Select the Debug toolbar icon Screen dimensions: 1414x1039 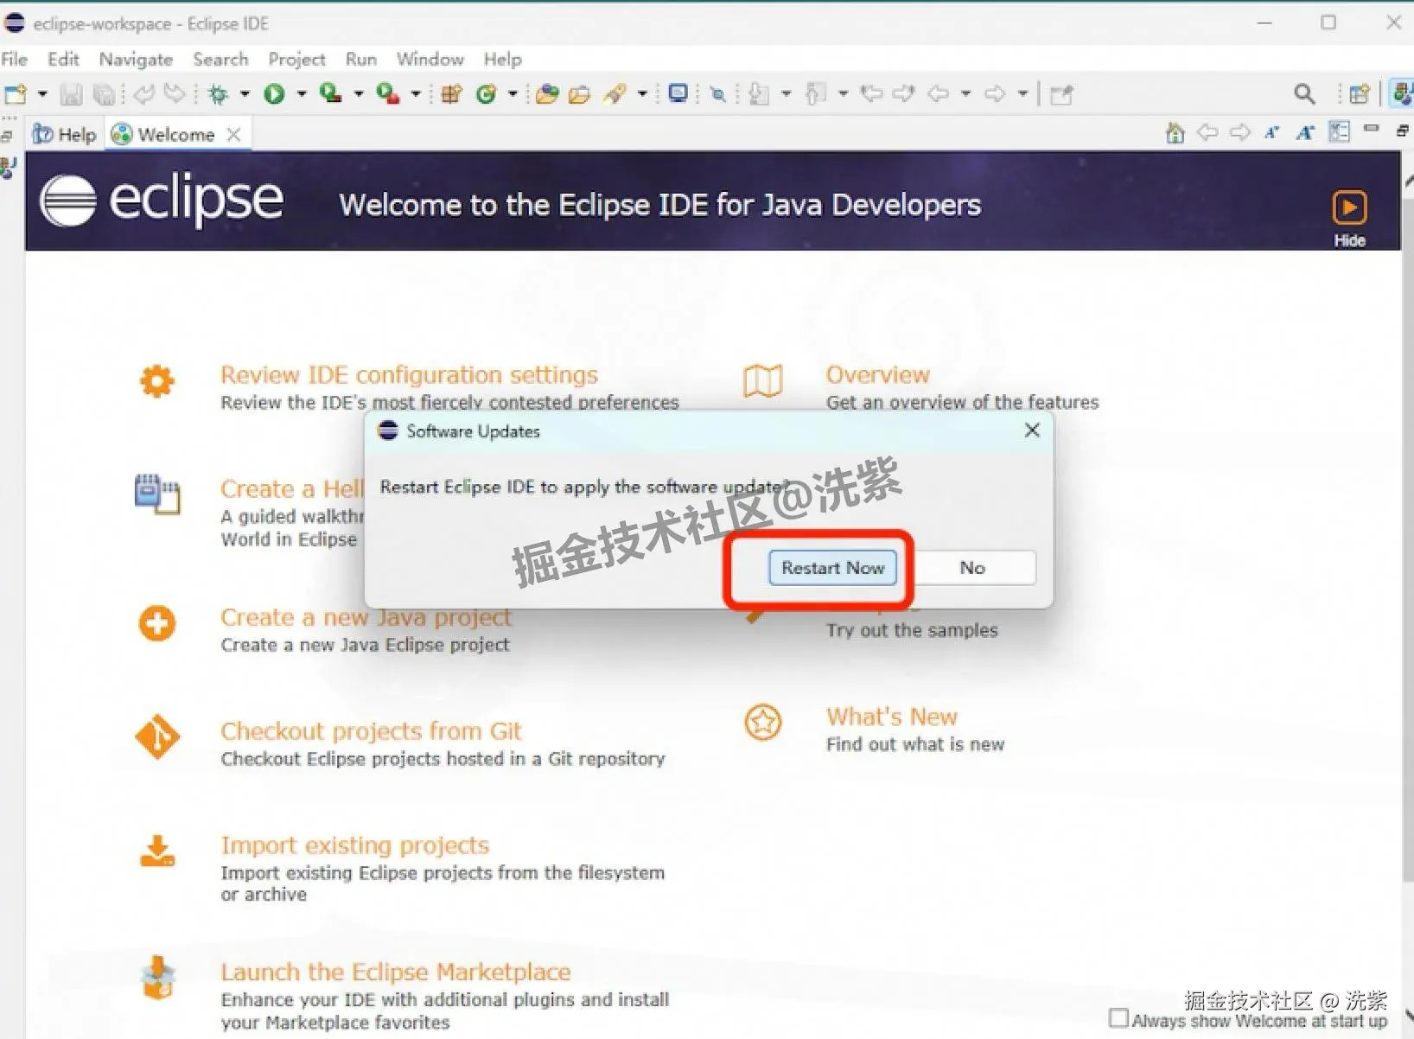(219, 94)
